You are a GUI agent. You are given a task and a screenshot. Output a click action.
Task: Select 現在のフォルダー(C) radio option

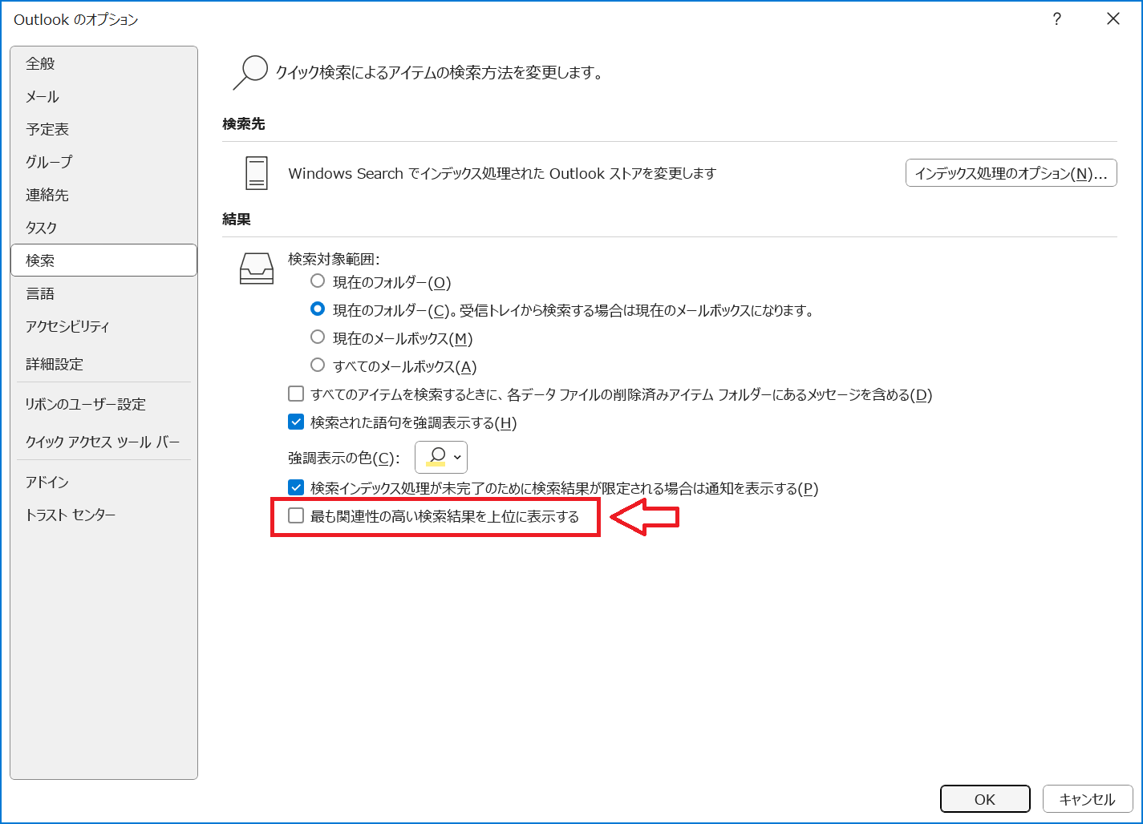tap(318, 309)
